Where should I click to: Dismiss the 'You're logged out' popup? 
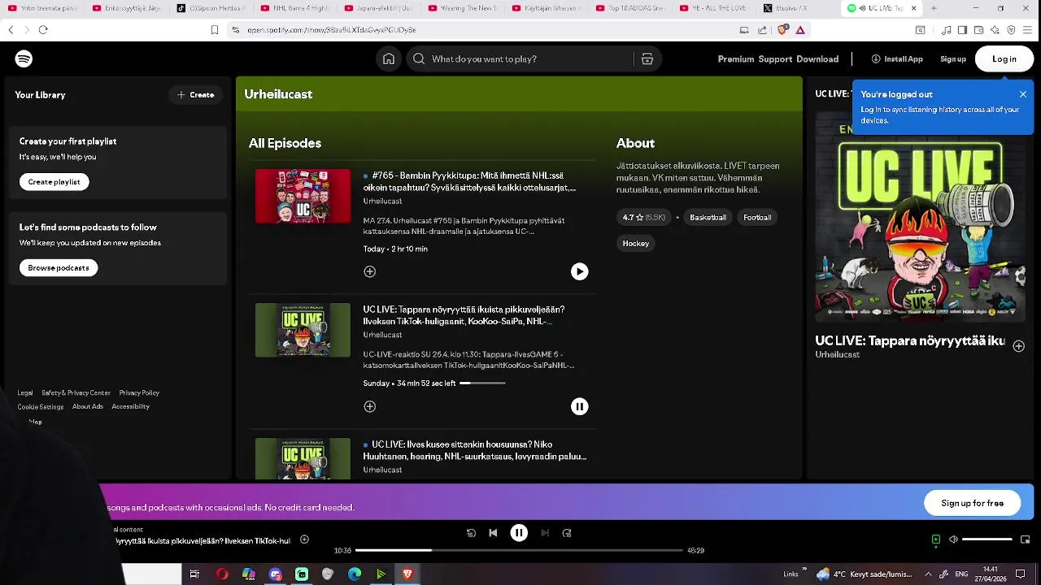[1023, 94]
